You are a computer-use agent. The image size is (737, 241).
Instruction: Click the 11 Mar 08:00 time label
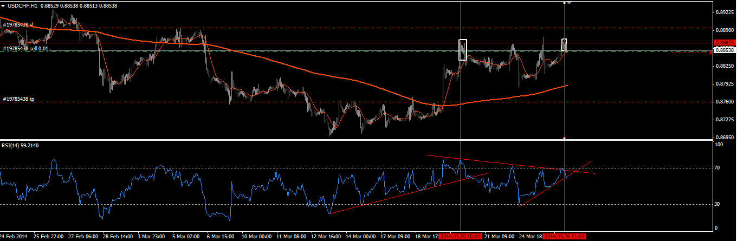(x=291, y=237)
